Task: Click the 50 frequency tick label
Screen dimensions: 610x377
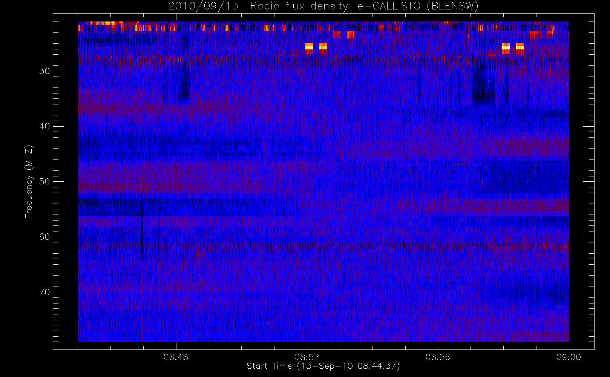Action: (x=44, y=182)
